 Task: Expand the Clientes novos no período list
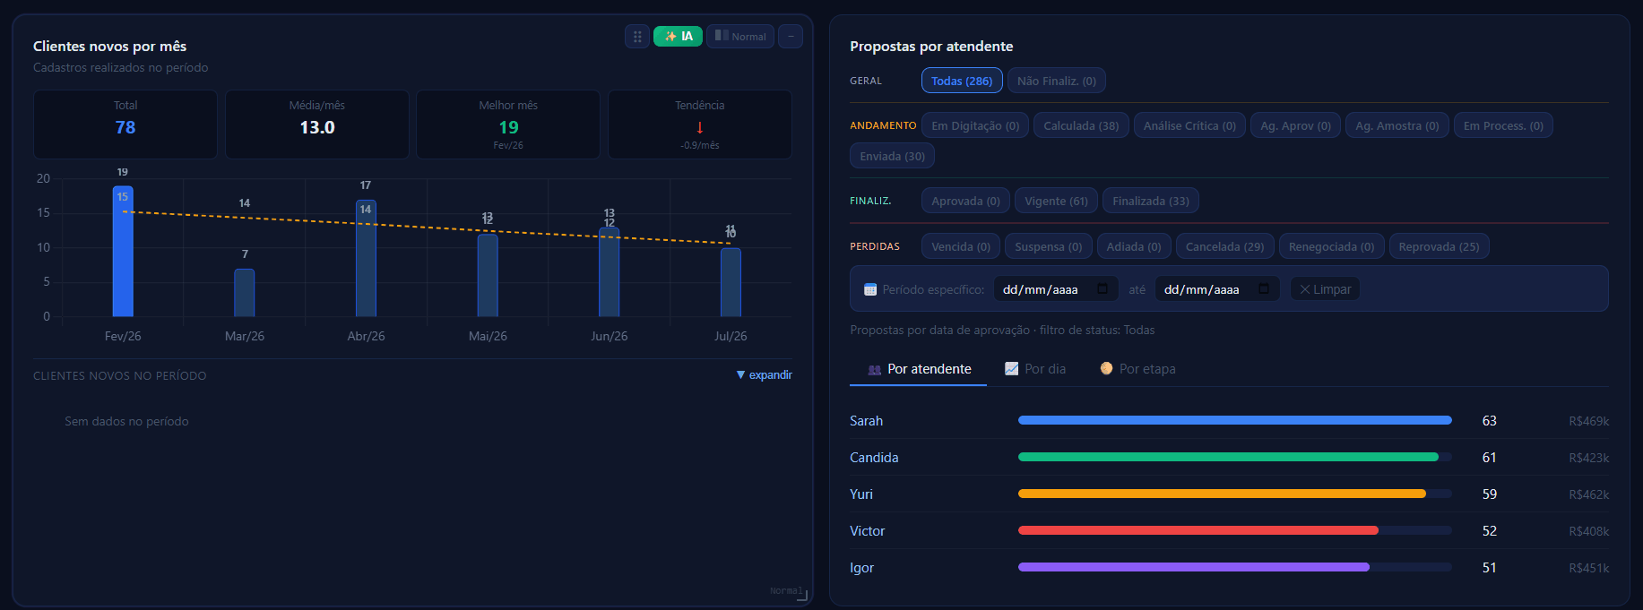point(764,374)
